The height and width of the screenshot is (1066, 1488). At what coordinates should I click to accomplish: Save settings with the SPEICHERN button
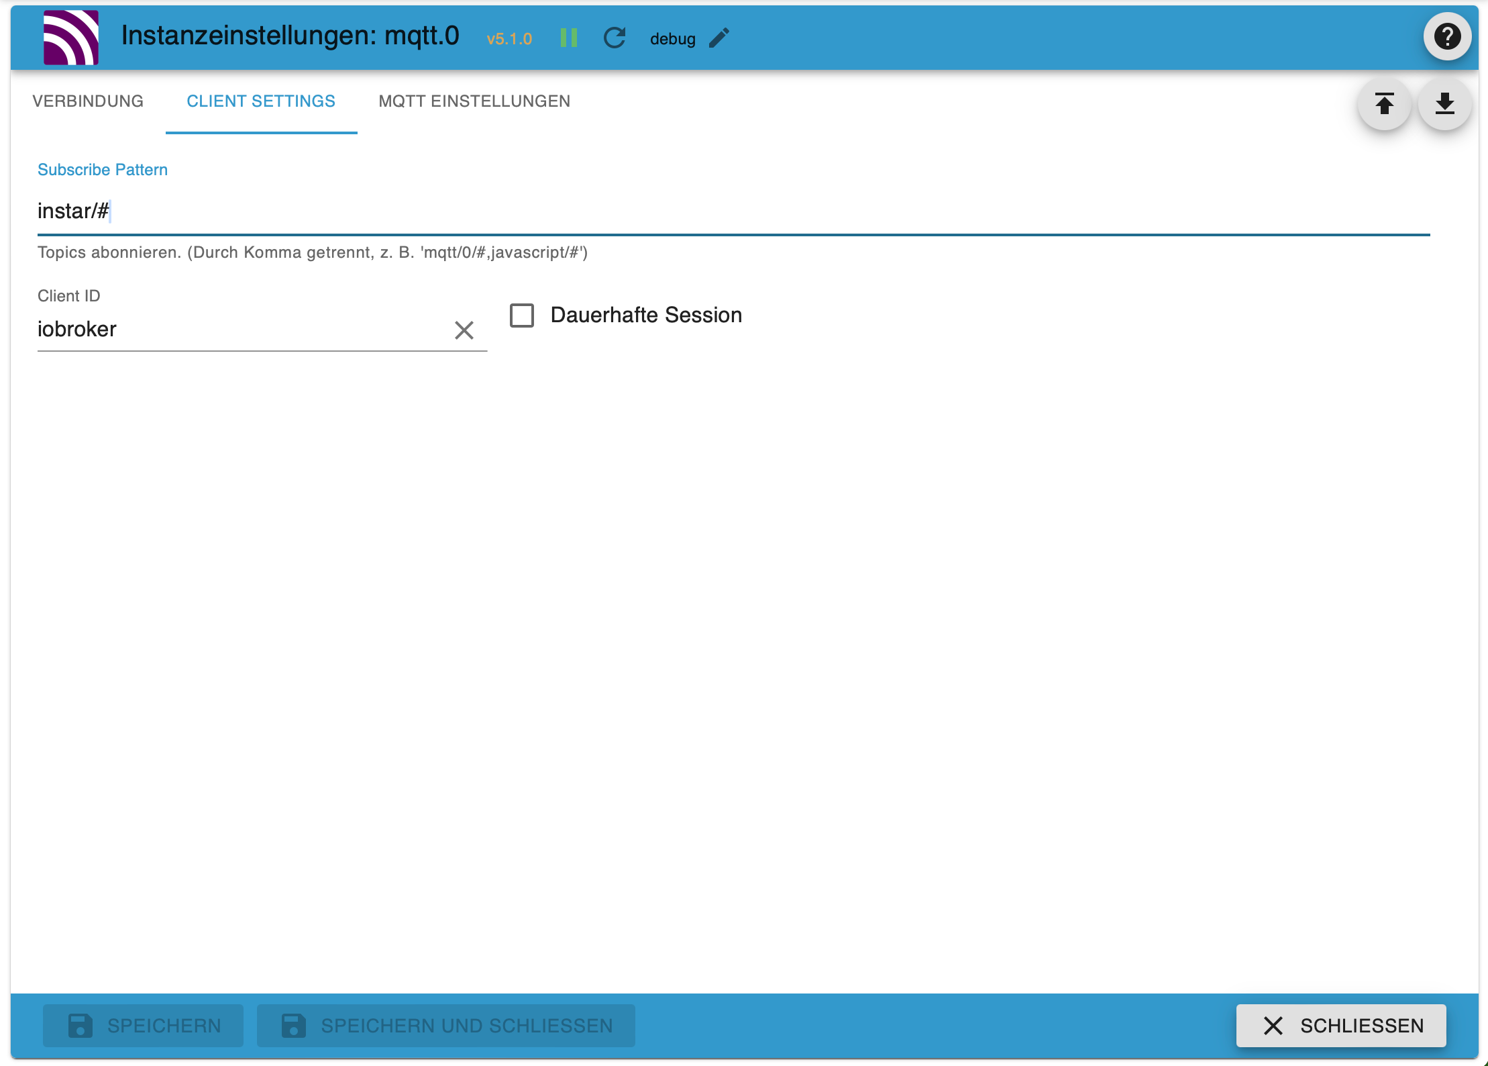coord(142,1025)
